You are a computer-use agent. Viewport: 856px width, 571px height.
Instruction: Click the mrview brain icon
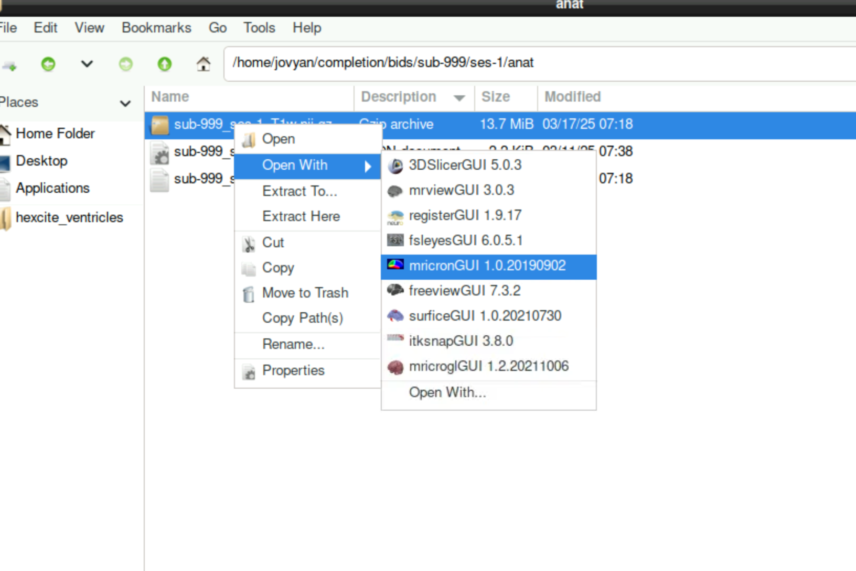pos(395,192)
